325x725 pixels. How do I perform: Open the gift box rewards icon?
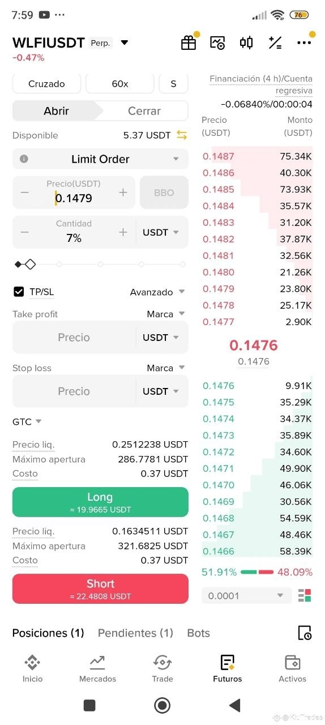pos(189,43)
